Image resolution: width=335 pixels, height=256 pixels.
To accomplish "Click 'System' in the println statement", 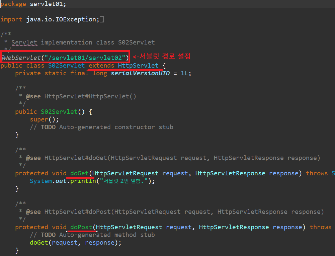I will [x=41, y=181].
